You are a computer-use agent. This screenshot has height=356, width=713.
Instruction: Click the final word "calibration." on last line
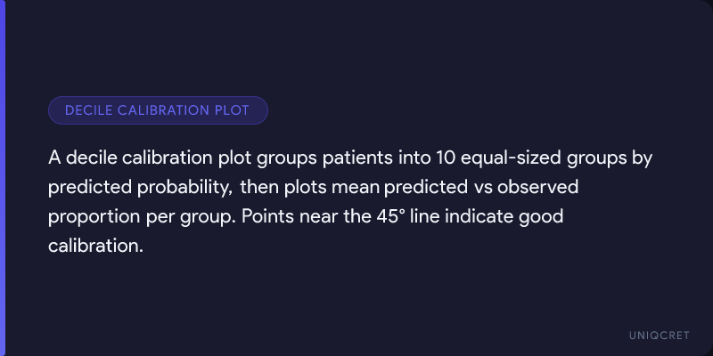coord(95,247)
